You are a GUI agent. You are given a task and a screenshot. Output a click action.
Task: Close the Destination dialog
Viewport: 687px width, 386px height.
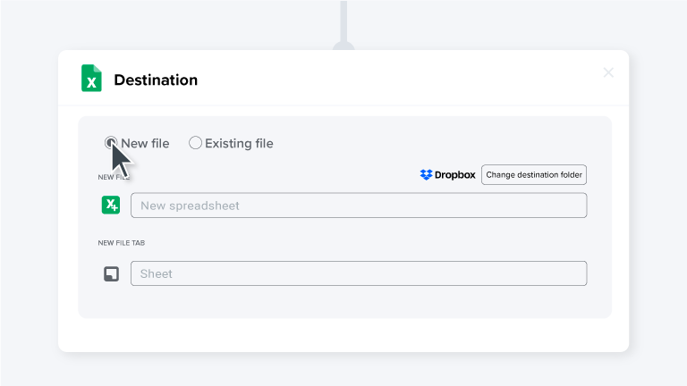[x=608, y=72]
